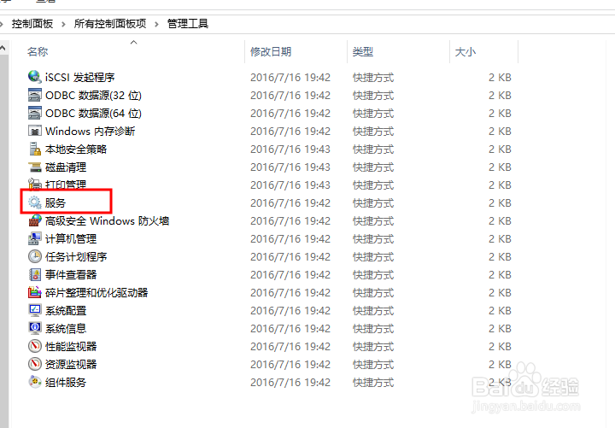Click the 快捷方式 type in 性能监视器 row
This screenshot has height=428, width=615.
click(x=373, y=346)
